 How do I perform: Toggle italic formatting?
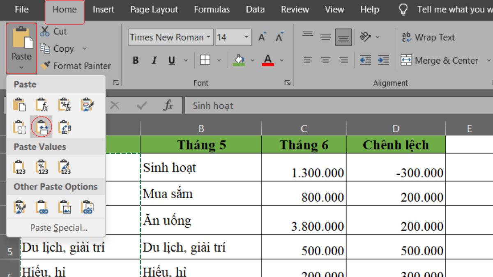click(x=154, y=60)
